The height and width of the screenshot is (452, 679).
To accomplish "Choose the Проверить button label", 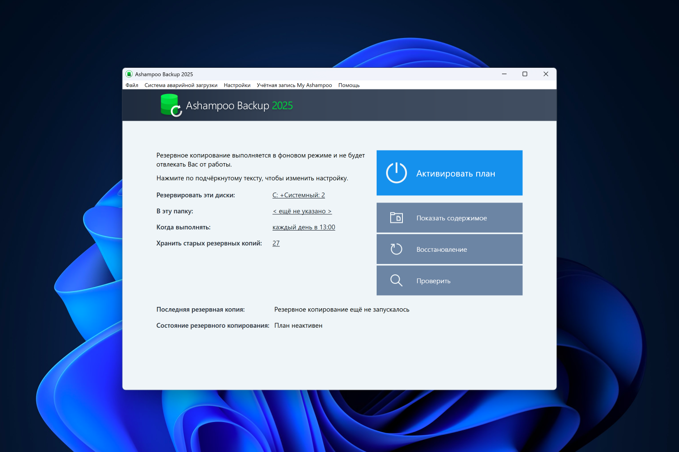I will (x=434, y=281).
